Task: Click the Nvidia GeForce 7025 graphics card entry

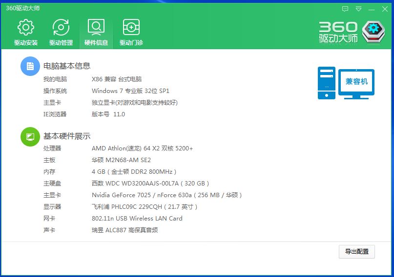Action: tap(166, 195)
